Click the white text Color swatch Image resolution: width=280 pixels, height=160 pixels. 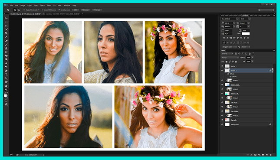point(246,33)
